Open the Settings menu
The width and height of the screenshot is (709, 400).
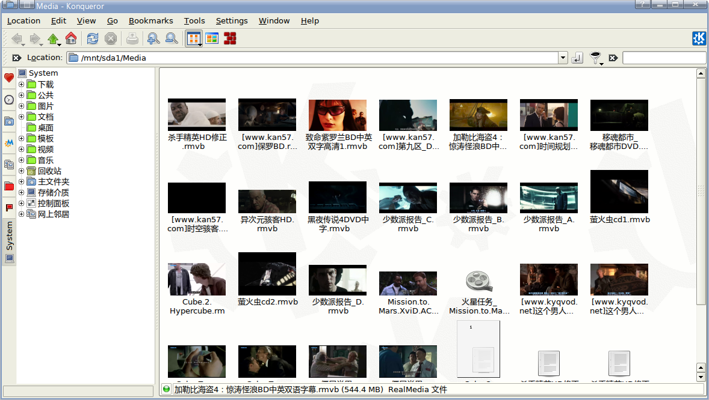tap(232, 21)
